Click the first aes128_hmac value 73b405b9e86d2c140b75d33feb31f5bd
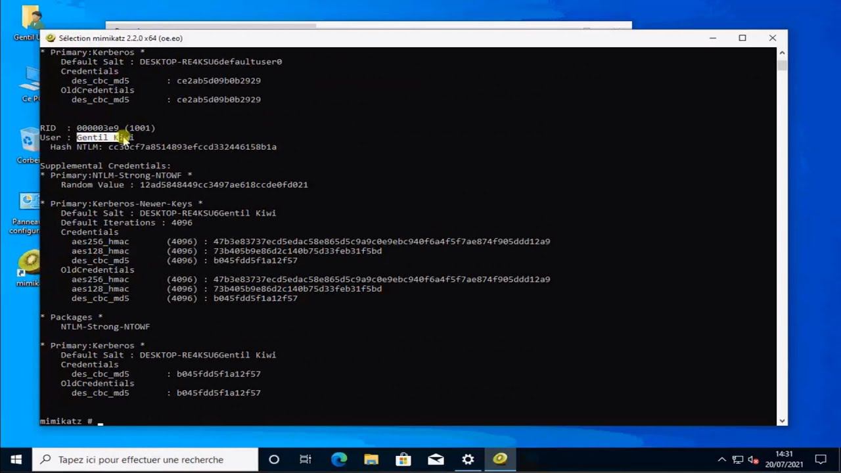This screenshot has height=473, width=841. pyautogui.click(x=298, y=251)
